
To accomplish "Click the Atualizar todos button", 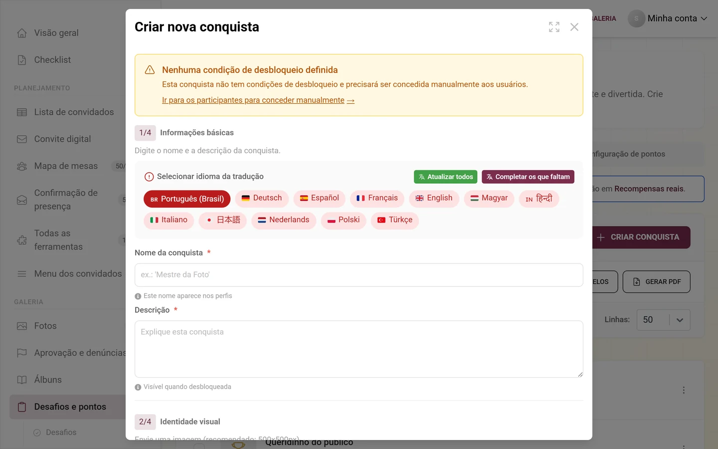I will point(446,177).
